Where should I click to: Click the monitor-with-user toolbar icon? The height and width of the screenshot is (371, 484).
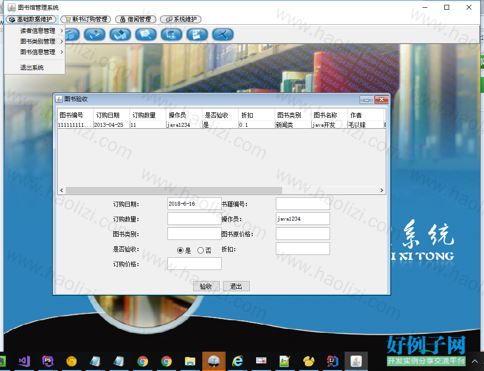172,34
